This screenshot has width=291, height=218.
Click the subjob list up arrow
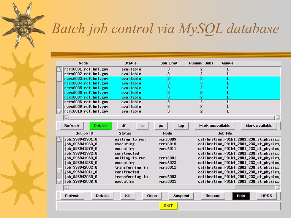(59, 139)
